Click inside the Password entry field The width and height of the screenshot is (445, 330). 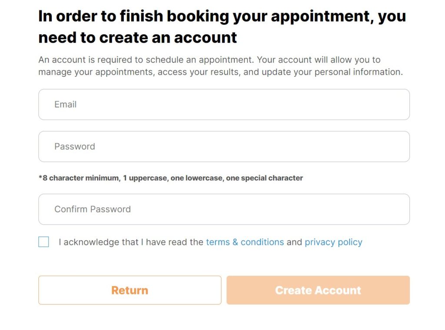click(x=224, y=146)
